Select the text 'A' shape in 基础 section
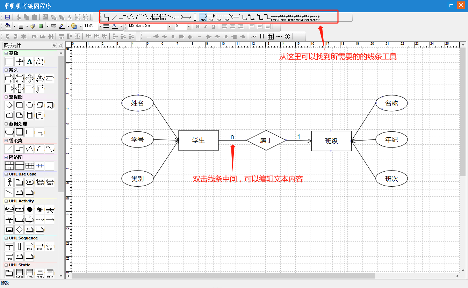 point(30,62)
